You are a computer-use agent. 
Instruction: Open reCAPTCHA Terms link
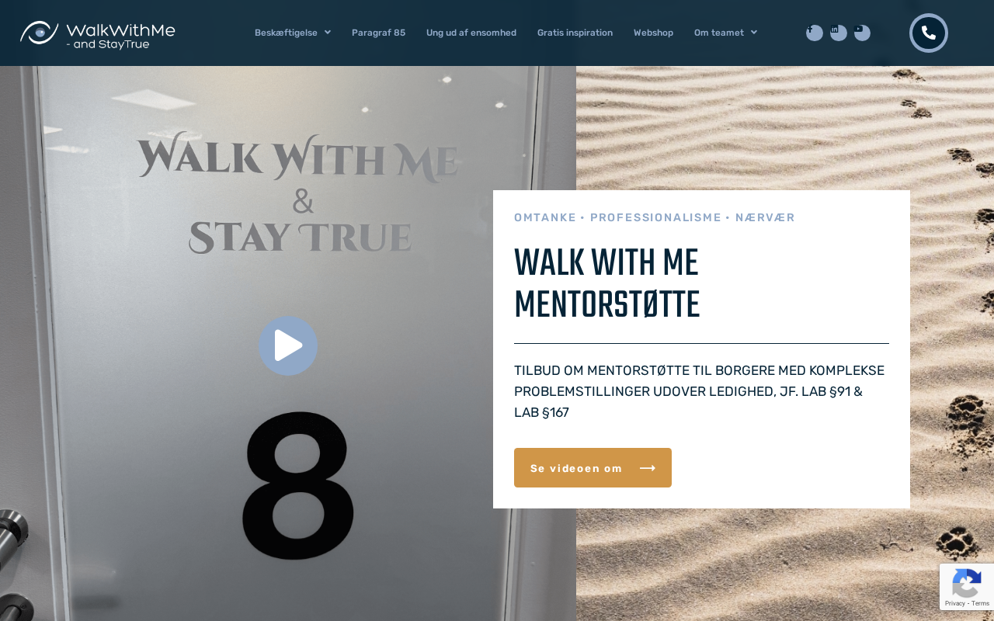coord(980,603)
